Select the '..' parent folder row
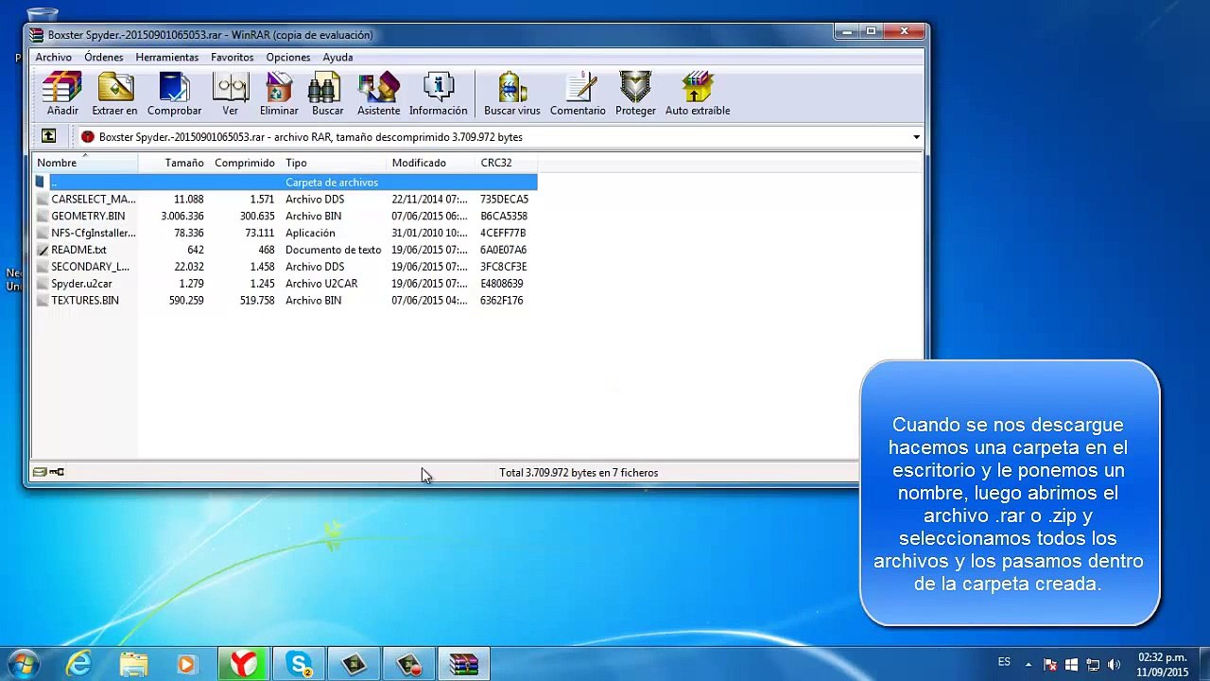Viewport: 1210px width, 681px height. coord(285,183)
